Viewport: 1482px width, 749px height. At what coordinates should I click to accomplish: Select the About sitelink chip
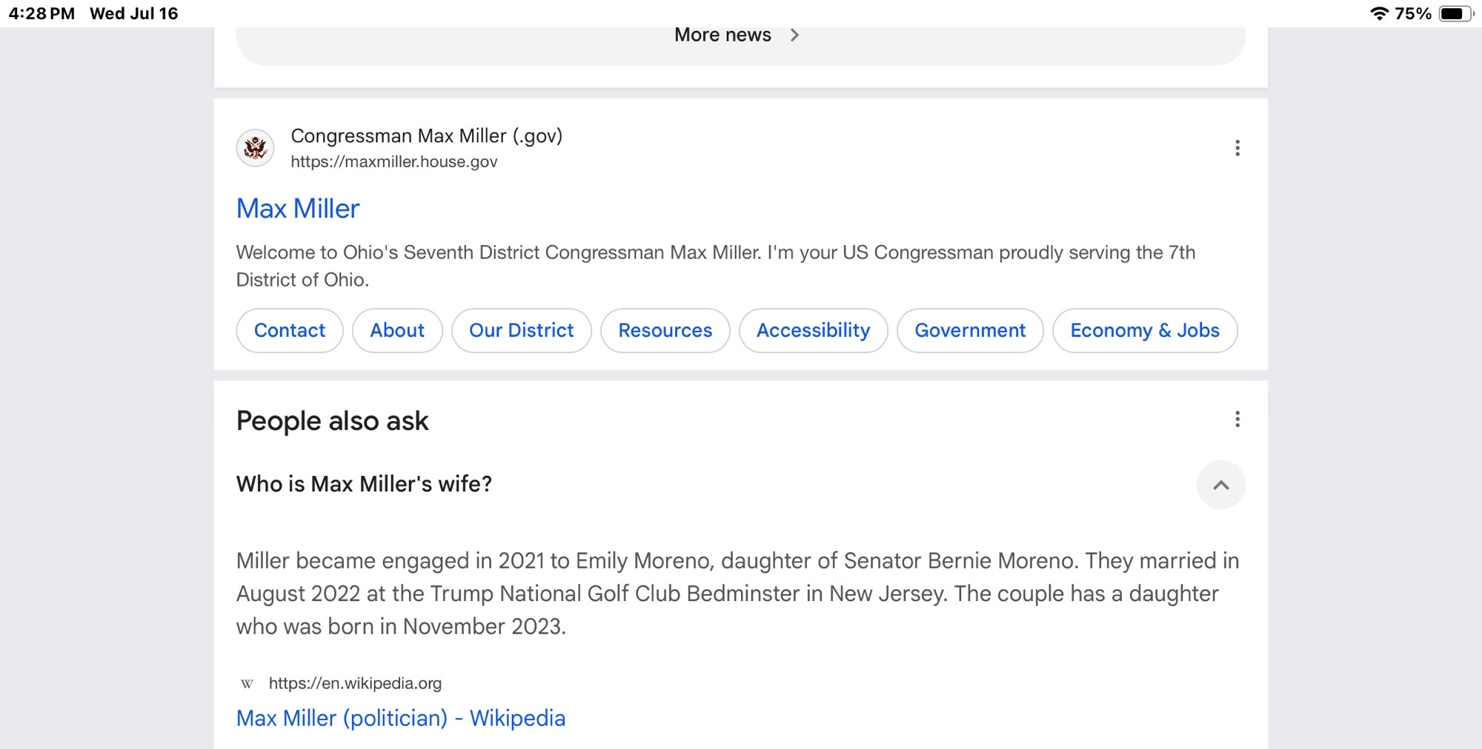tap(397, 330)
